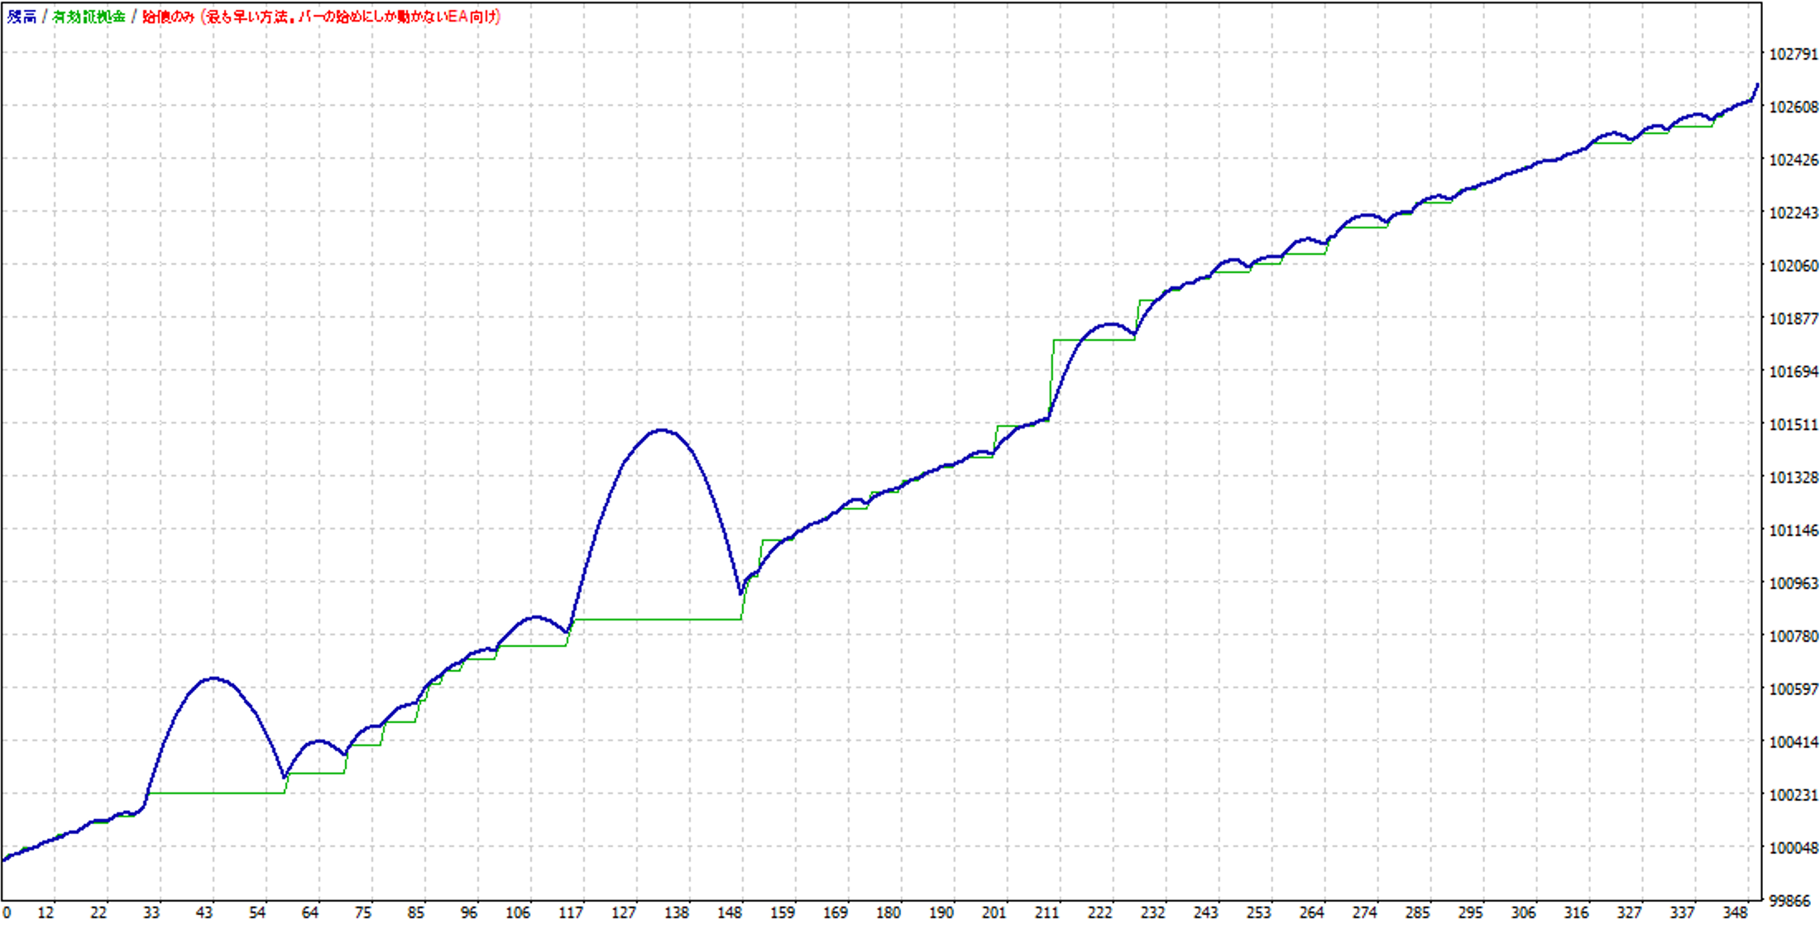
Task: Click the flat green line under the largest arch
Action: click(658, 619)
